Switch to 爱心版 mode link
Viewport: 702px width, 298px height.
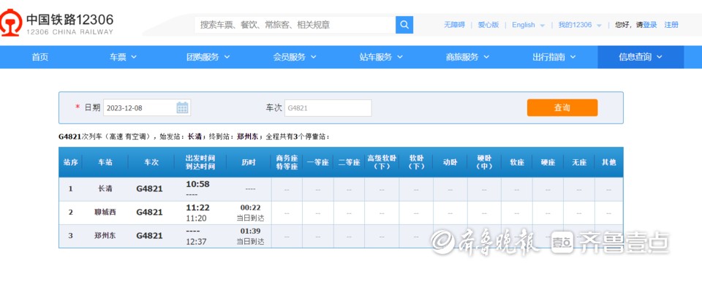[488, 25]
